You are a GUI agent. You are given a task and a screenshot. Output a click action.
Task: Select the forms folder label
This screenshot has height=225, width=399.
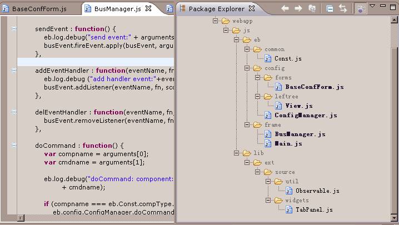283,78
